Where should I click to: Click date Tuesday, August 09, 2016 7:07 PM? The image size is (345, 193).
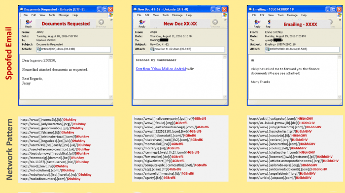pyautogui.click(x=57, y=36)
